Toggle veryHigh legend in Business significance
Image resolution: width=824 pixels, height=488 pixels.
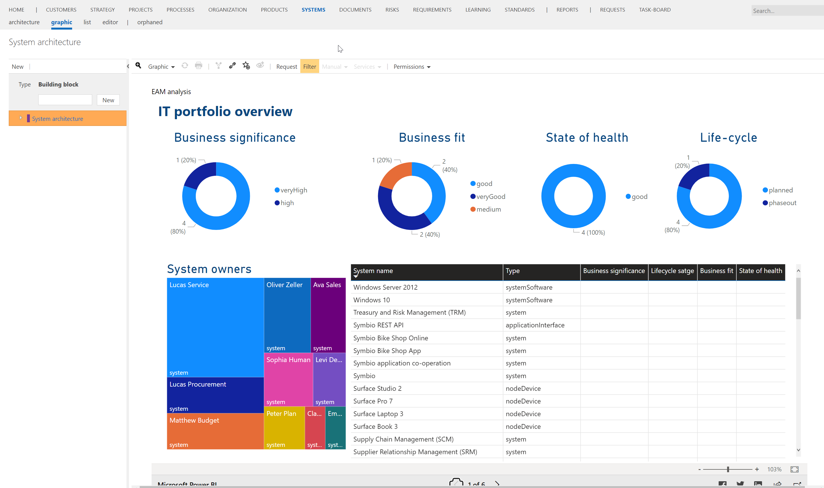coord(291,190)
